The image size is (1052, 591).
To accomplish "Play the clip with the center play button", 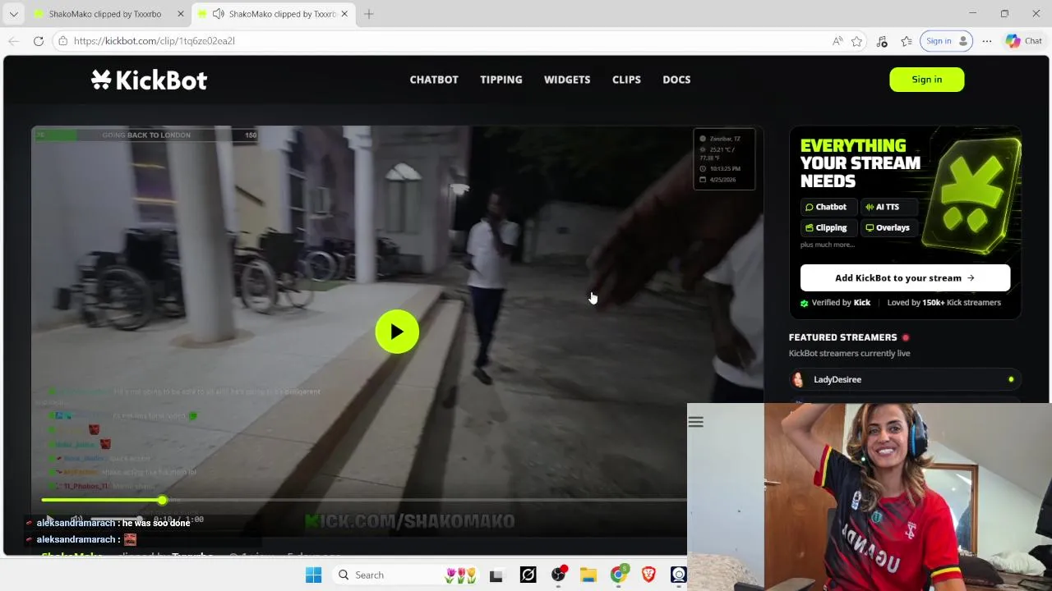I will [x=397, y=332].
